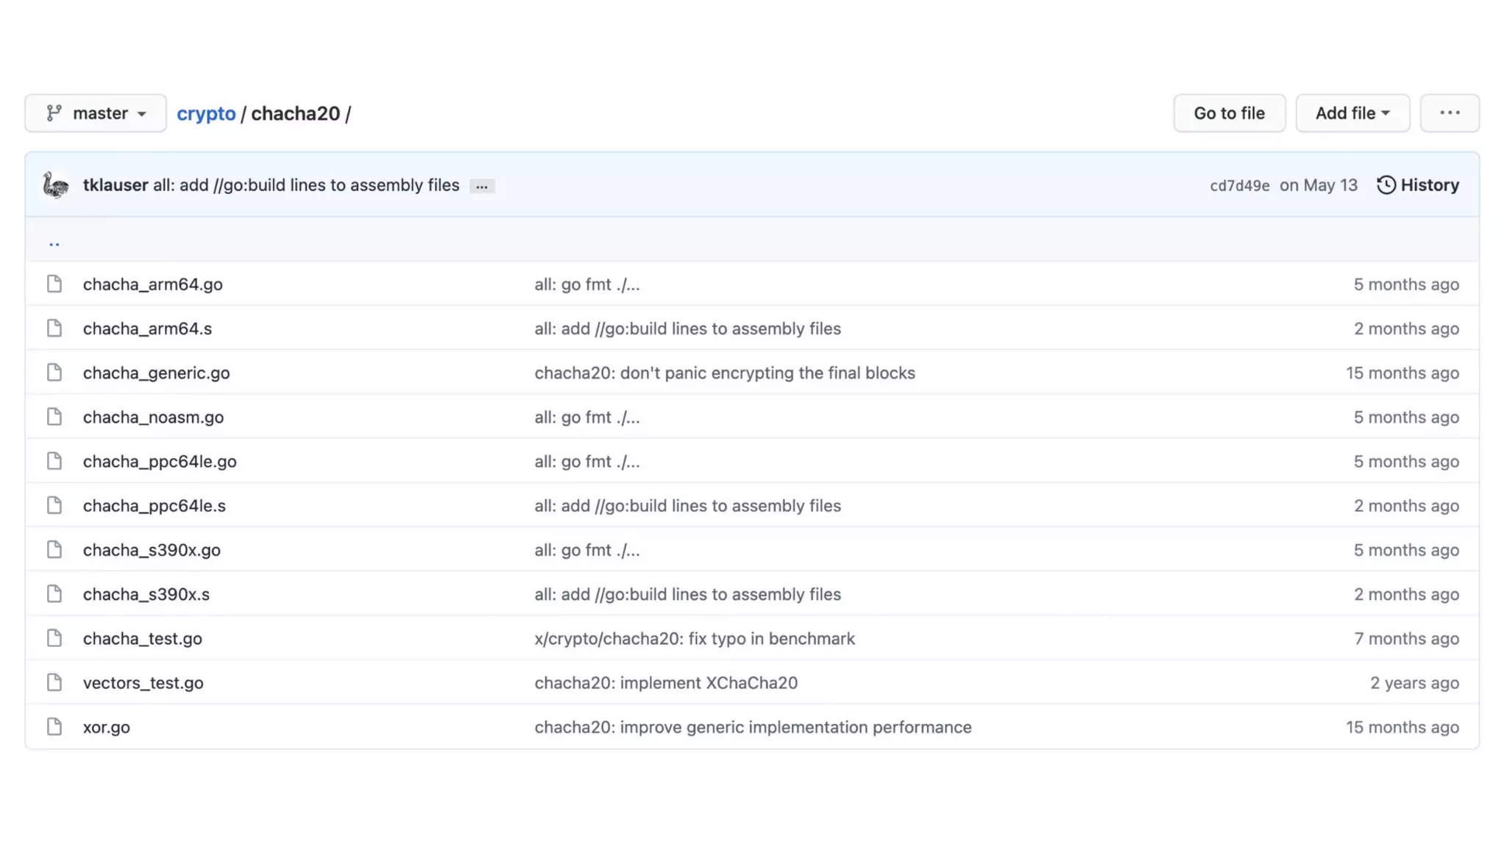The image size is (1507, 847).
Task: Open History via the clock icon
Action: tap(1386, 185)
